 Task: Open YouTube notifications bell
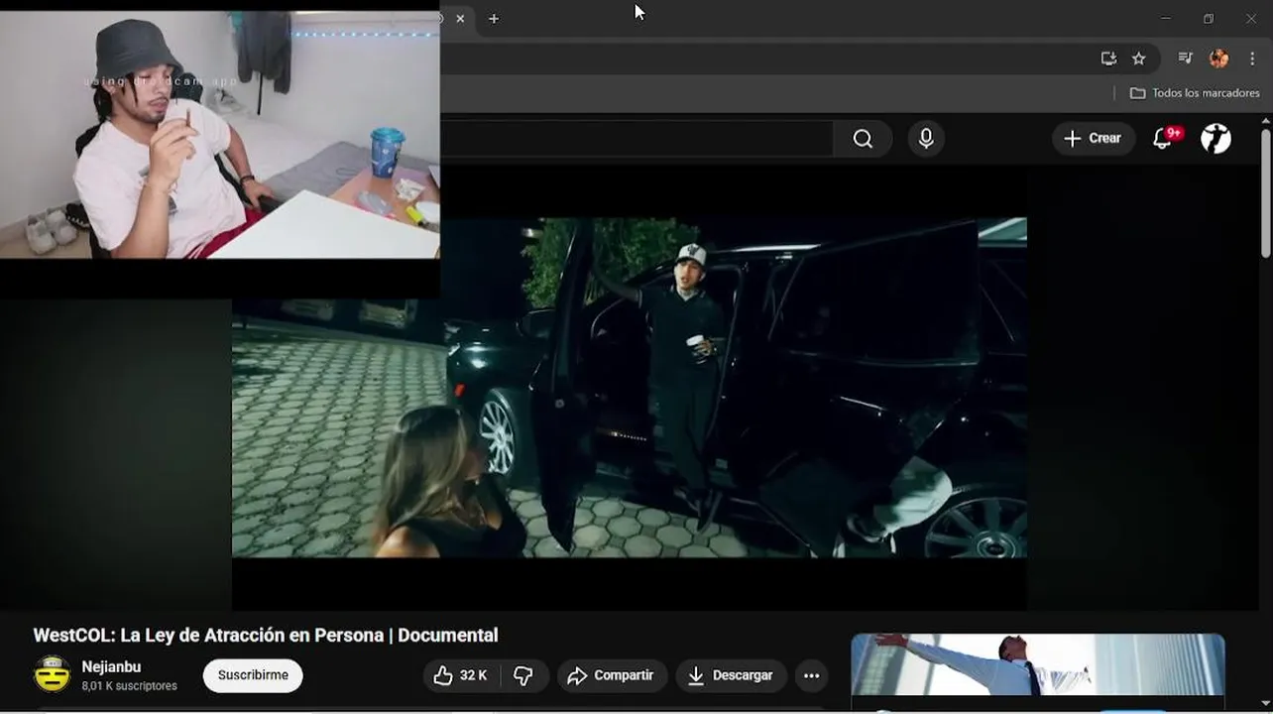[1163, 139]
